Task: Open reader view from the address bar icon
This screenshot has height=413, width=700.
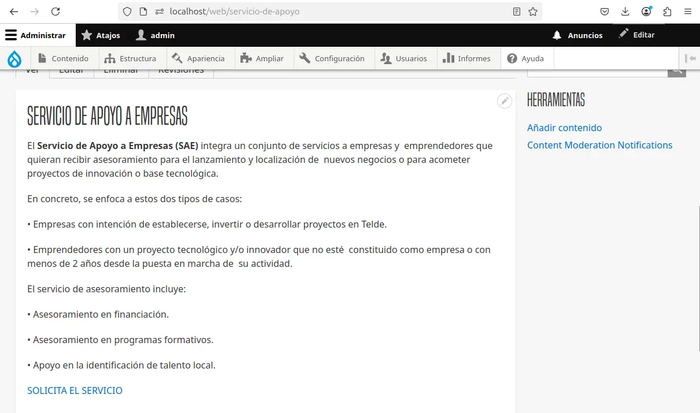Action: coord(516,11)
